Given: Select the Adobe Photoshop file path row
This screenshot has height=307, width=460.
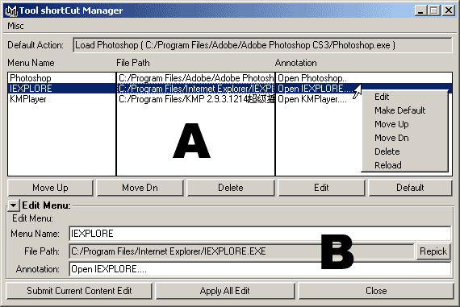Looking at the screenshot, I should pos(195,78).
